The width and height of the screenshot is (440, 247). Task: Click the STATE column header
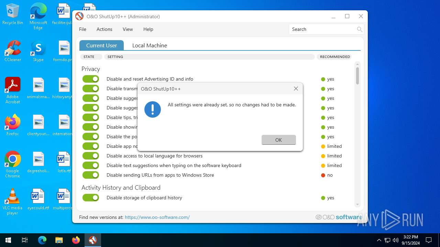coord(91,57)
